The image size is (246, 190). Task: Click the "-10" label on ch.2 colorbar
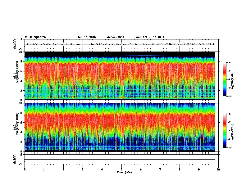coord(230,148)
